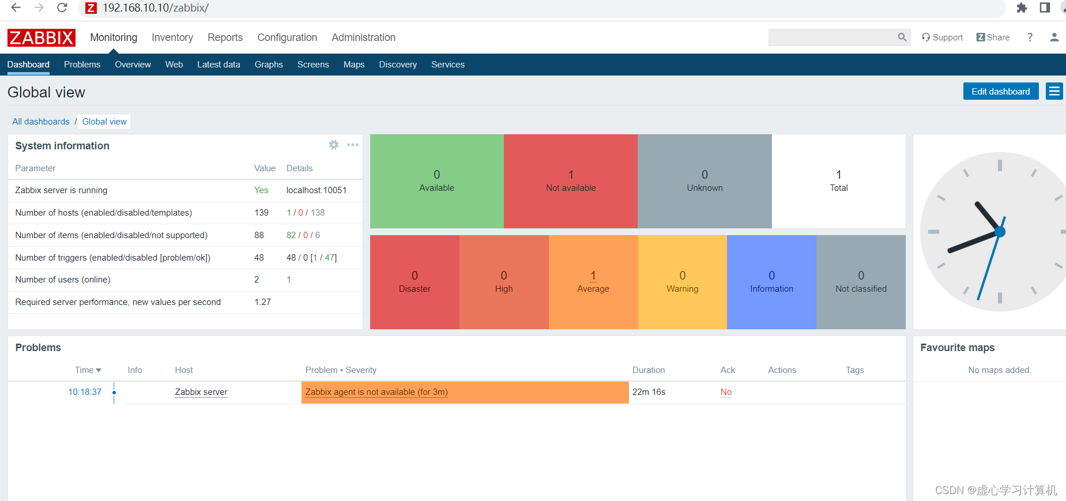This screenshot has height=501, width=1066.
Task: Open the dashboard actions hamburger menu
Action: (x=1054, y=91)
